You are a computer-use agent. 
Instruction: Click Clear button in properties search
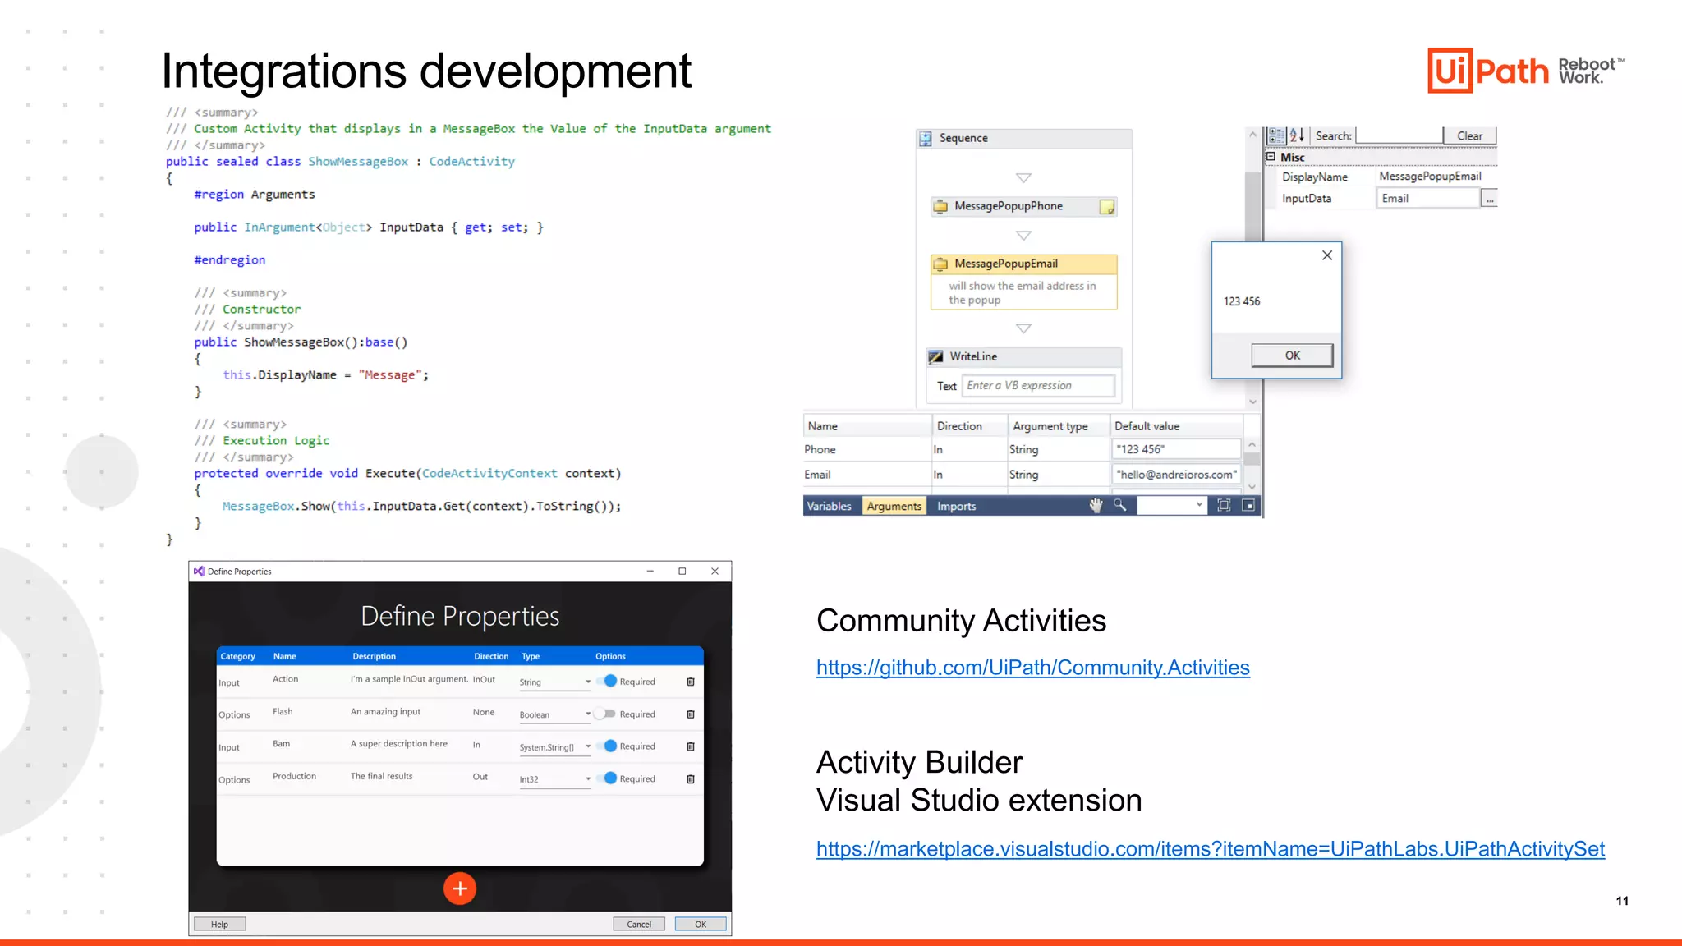(x=1469, y=136)
